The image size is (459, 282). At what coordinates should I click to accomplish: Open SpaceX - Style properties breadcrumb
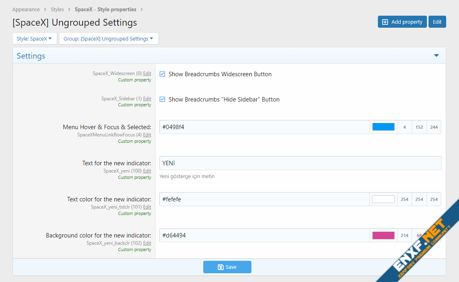pyautogui.click(x=106, y=9)
